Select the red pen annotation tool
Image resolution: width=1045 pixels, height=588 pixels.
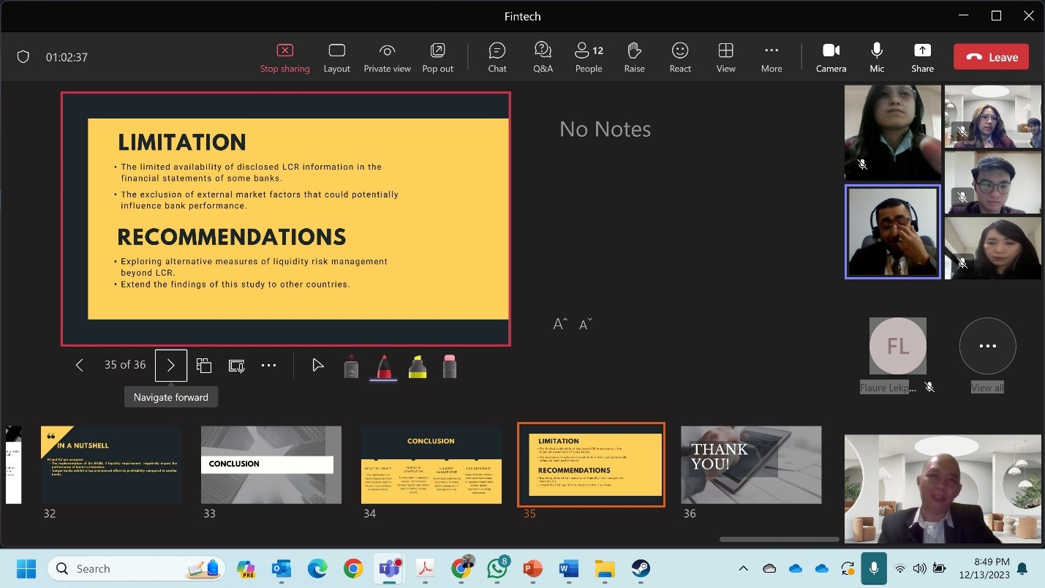click(x=383, y=366)
